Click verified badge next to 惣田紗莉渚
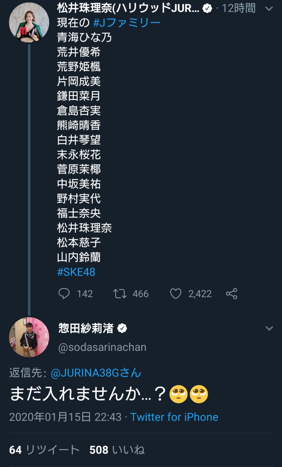Viewport: 282px width, 467px height. [x=122, y=328]
